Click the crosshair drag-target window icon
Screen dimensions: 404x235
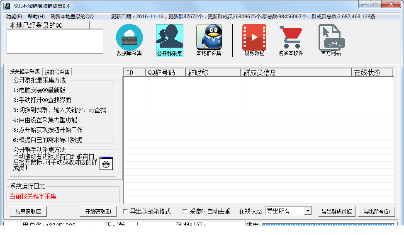coord(106,164)
